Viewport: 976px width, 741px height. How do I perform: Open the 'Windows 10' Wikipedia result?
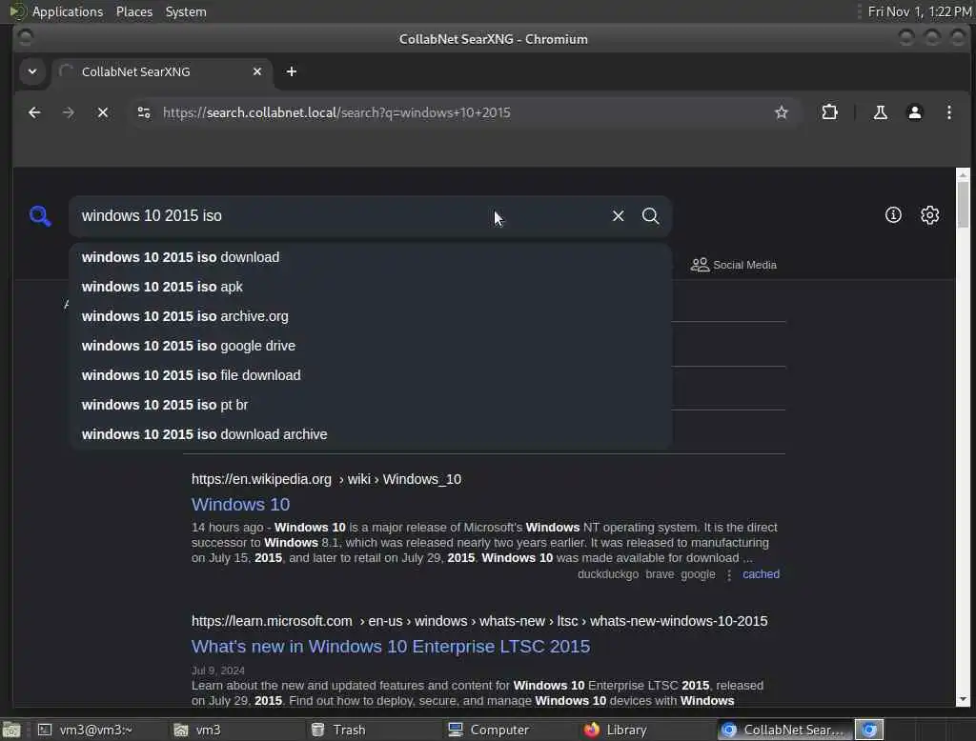[240, 505]
